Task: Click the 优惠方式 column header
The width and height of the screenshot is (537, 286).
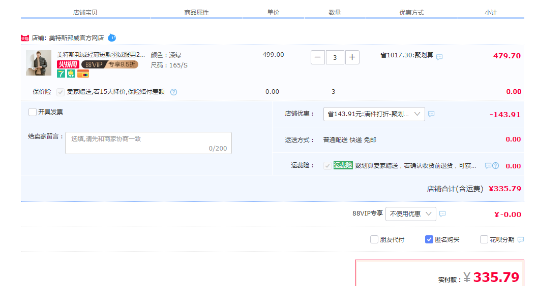Action: tap(412, 13)
